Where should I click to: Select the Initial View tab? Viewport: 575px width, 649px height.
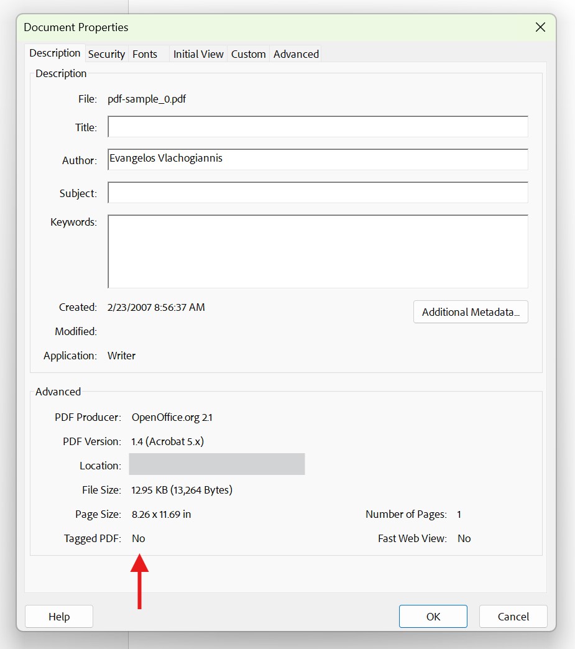198,54
